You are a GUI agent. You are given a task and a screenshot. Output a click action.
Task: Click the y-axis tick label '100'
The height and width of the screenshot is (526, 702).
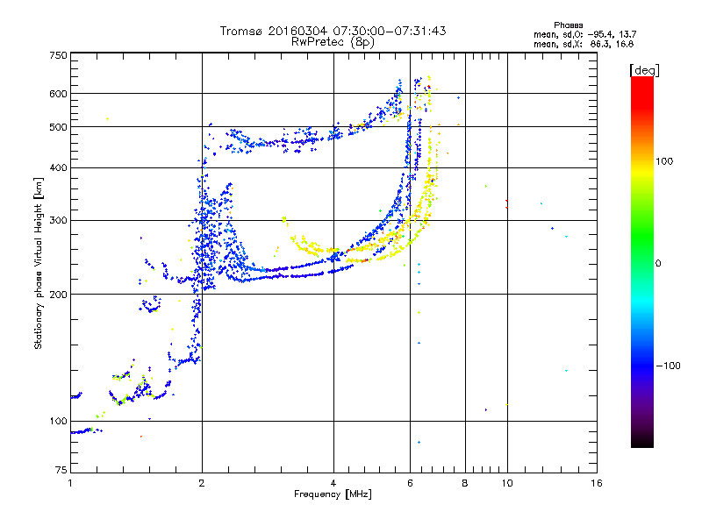point(58,421)
